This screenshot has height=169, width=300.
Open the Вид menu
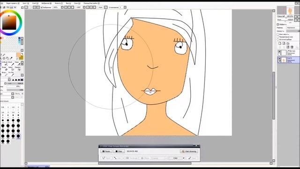coord(68,3)
